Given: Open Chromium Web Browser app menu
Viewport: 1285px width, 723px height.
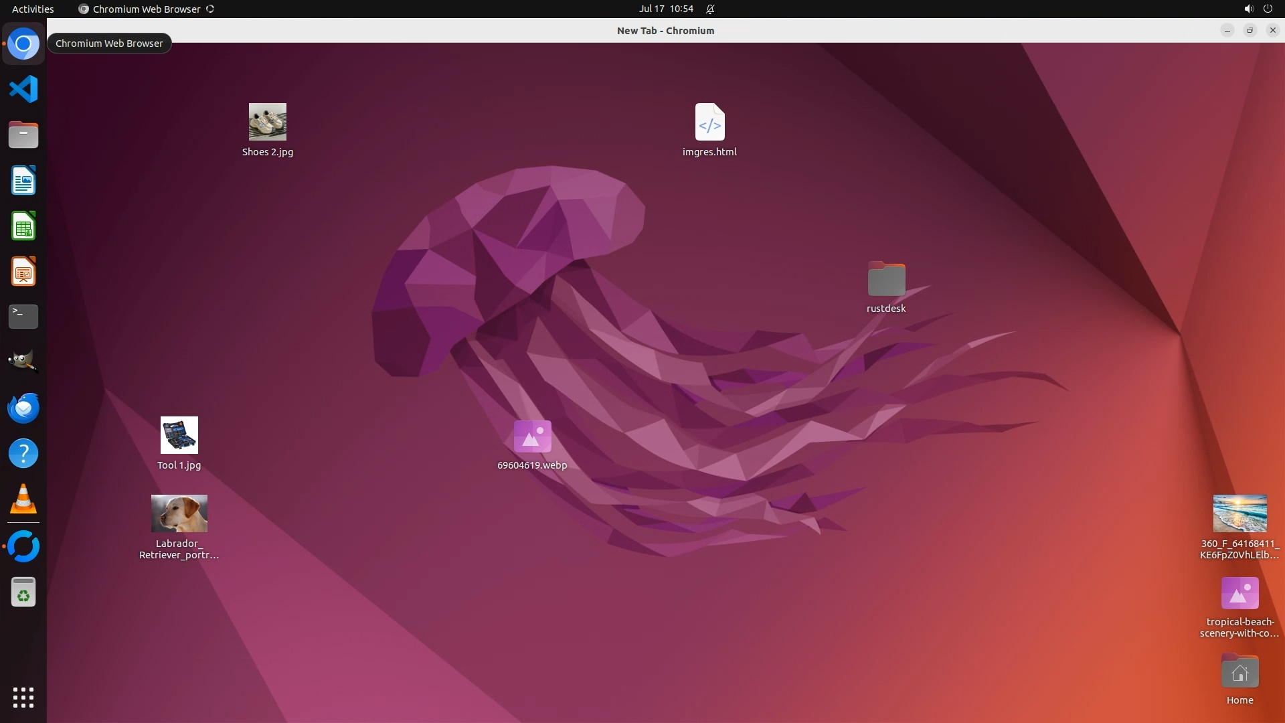Looking at the screenshot, I should (146, 9).
